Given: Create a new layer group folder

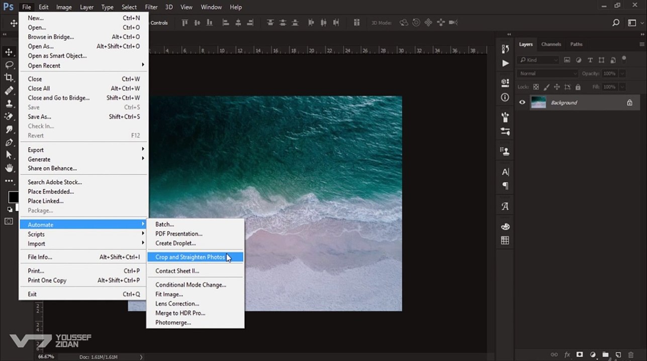Looking at the screenshot, I should click(605, 354).
